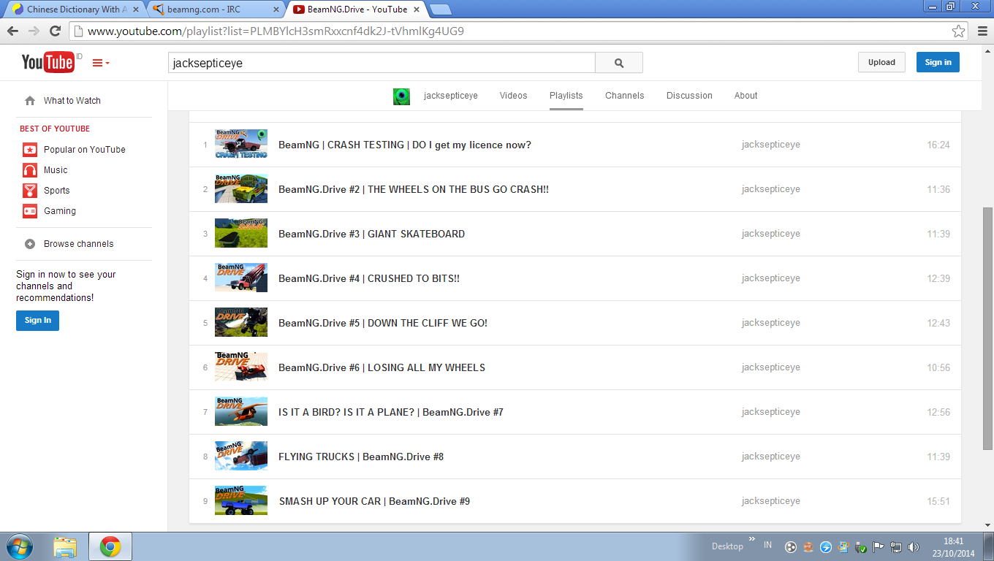Click the search magnifier button
994x561 pixels.
pos(619,63)
